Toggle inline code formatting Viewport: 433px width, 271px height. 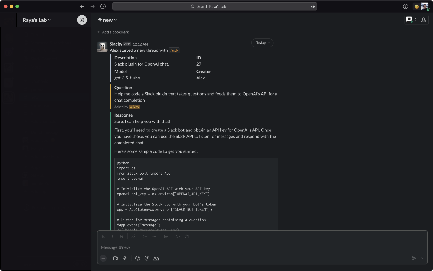pyautogui.click(x=178, y=237)
